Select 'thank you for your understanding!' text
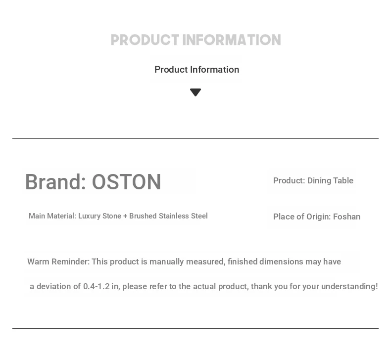The height and width of the screenshot is (346, 391). pyautogui.click(x=314, y=287)
